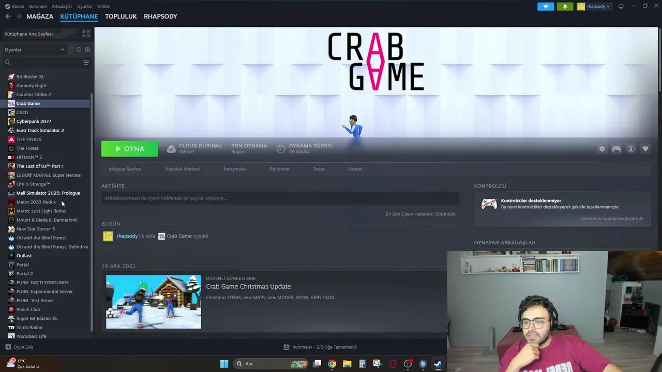Go forward with the right navigation arrow
Screen dimensions: 662x372
(x=19, y=17)
